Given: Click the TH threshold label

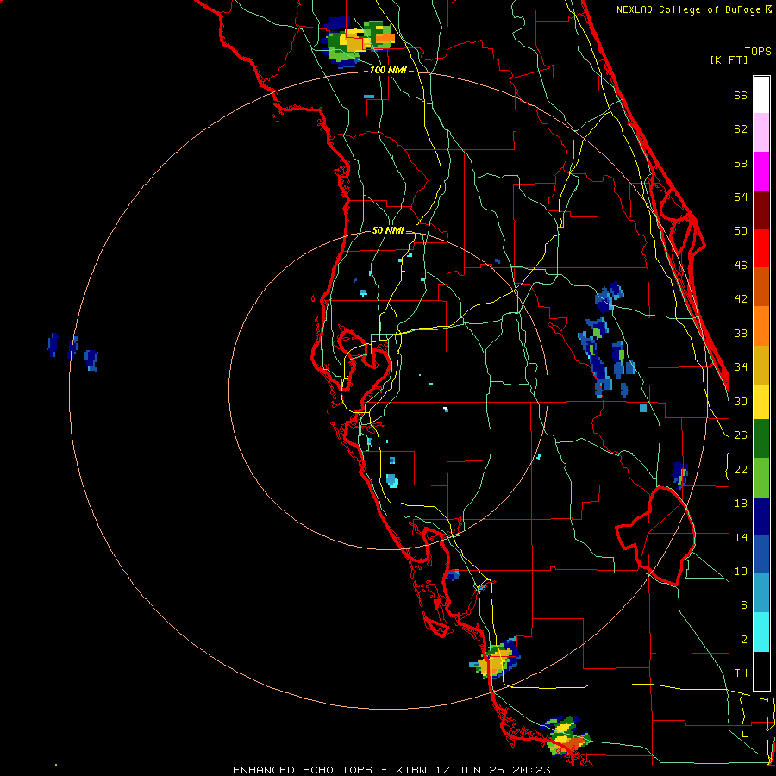Looking at the screenshot, I should pyautogui.click(x=741, y=673).
